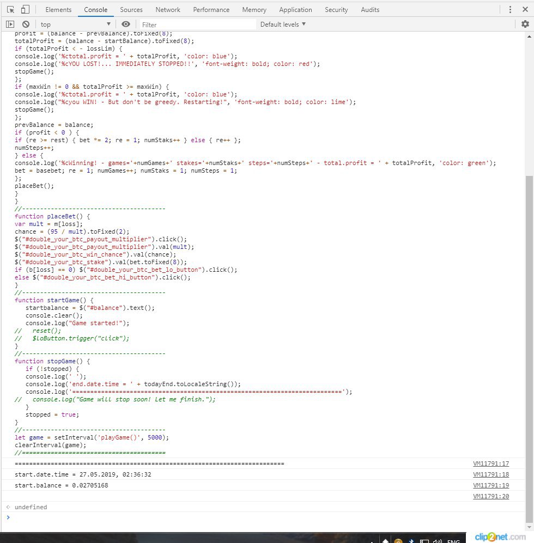Click the 'start.date.time = 27.05.2019' log line
This screenshot has height=543, width=534.
pyautogui.click(x=83, y=474)
